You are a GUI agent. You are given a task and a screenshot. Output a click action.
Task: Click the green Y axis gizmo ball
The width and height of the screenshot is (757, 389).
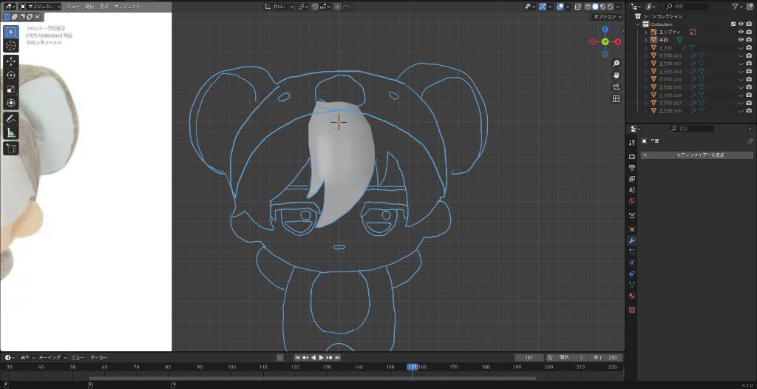tap(605, 41)
